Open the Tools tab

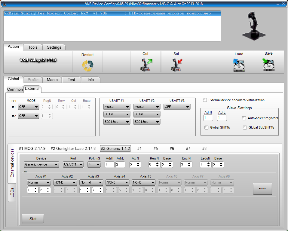33,47
